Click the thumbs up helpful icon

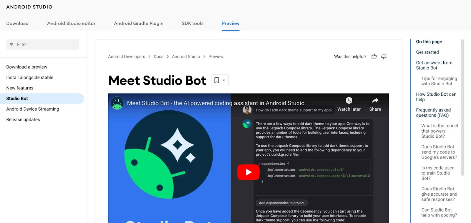[374, 56]
